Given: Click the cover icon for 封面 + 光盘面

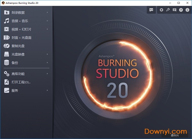Looking at the screenshot, I should click(7, 37).
